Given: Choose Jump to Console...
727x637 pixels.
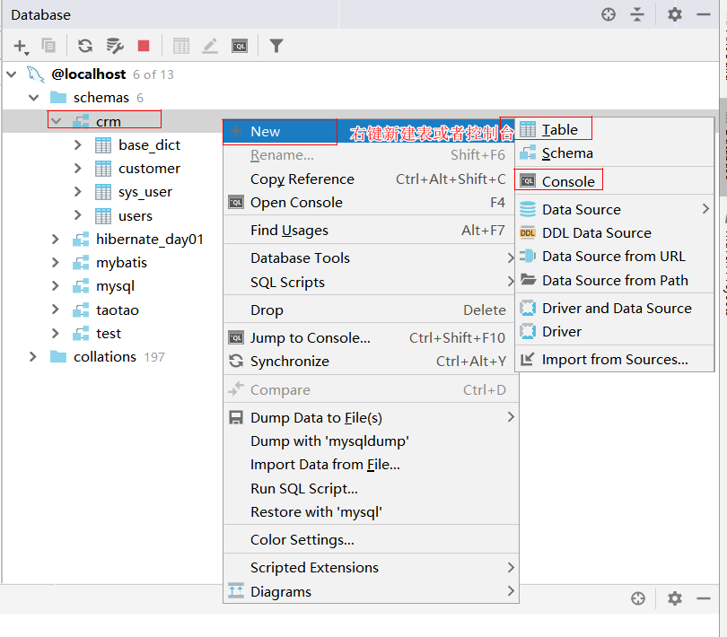Looking at the screenshot, I should pyautogui.click(x=371, y=338).
